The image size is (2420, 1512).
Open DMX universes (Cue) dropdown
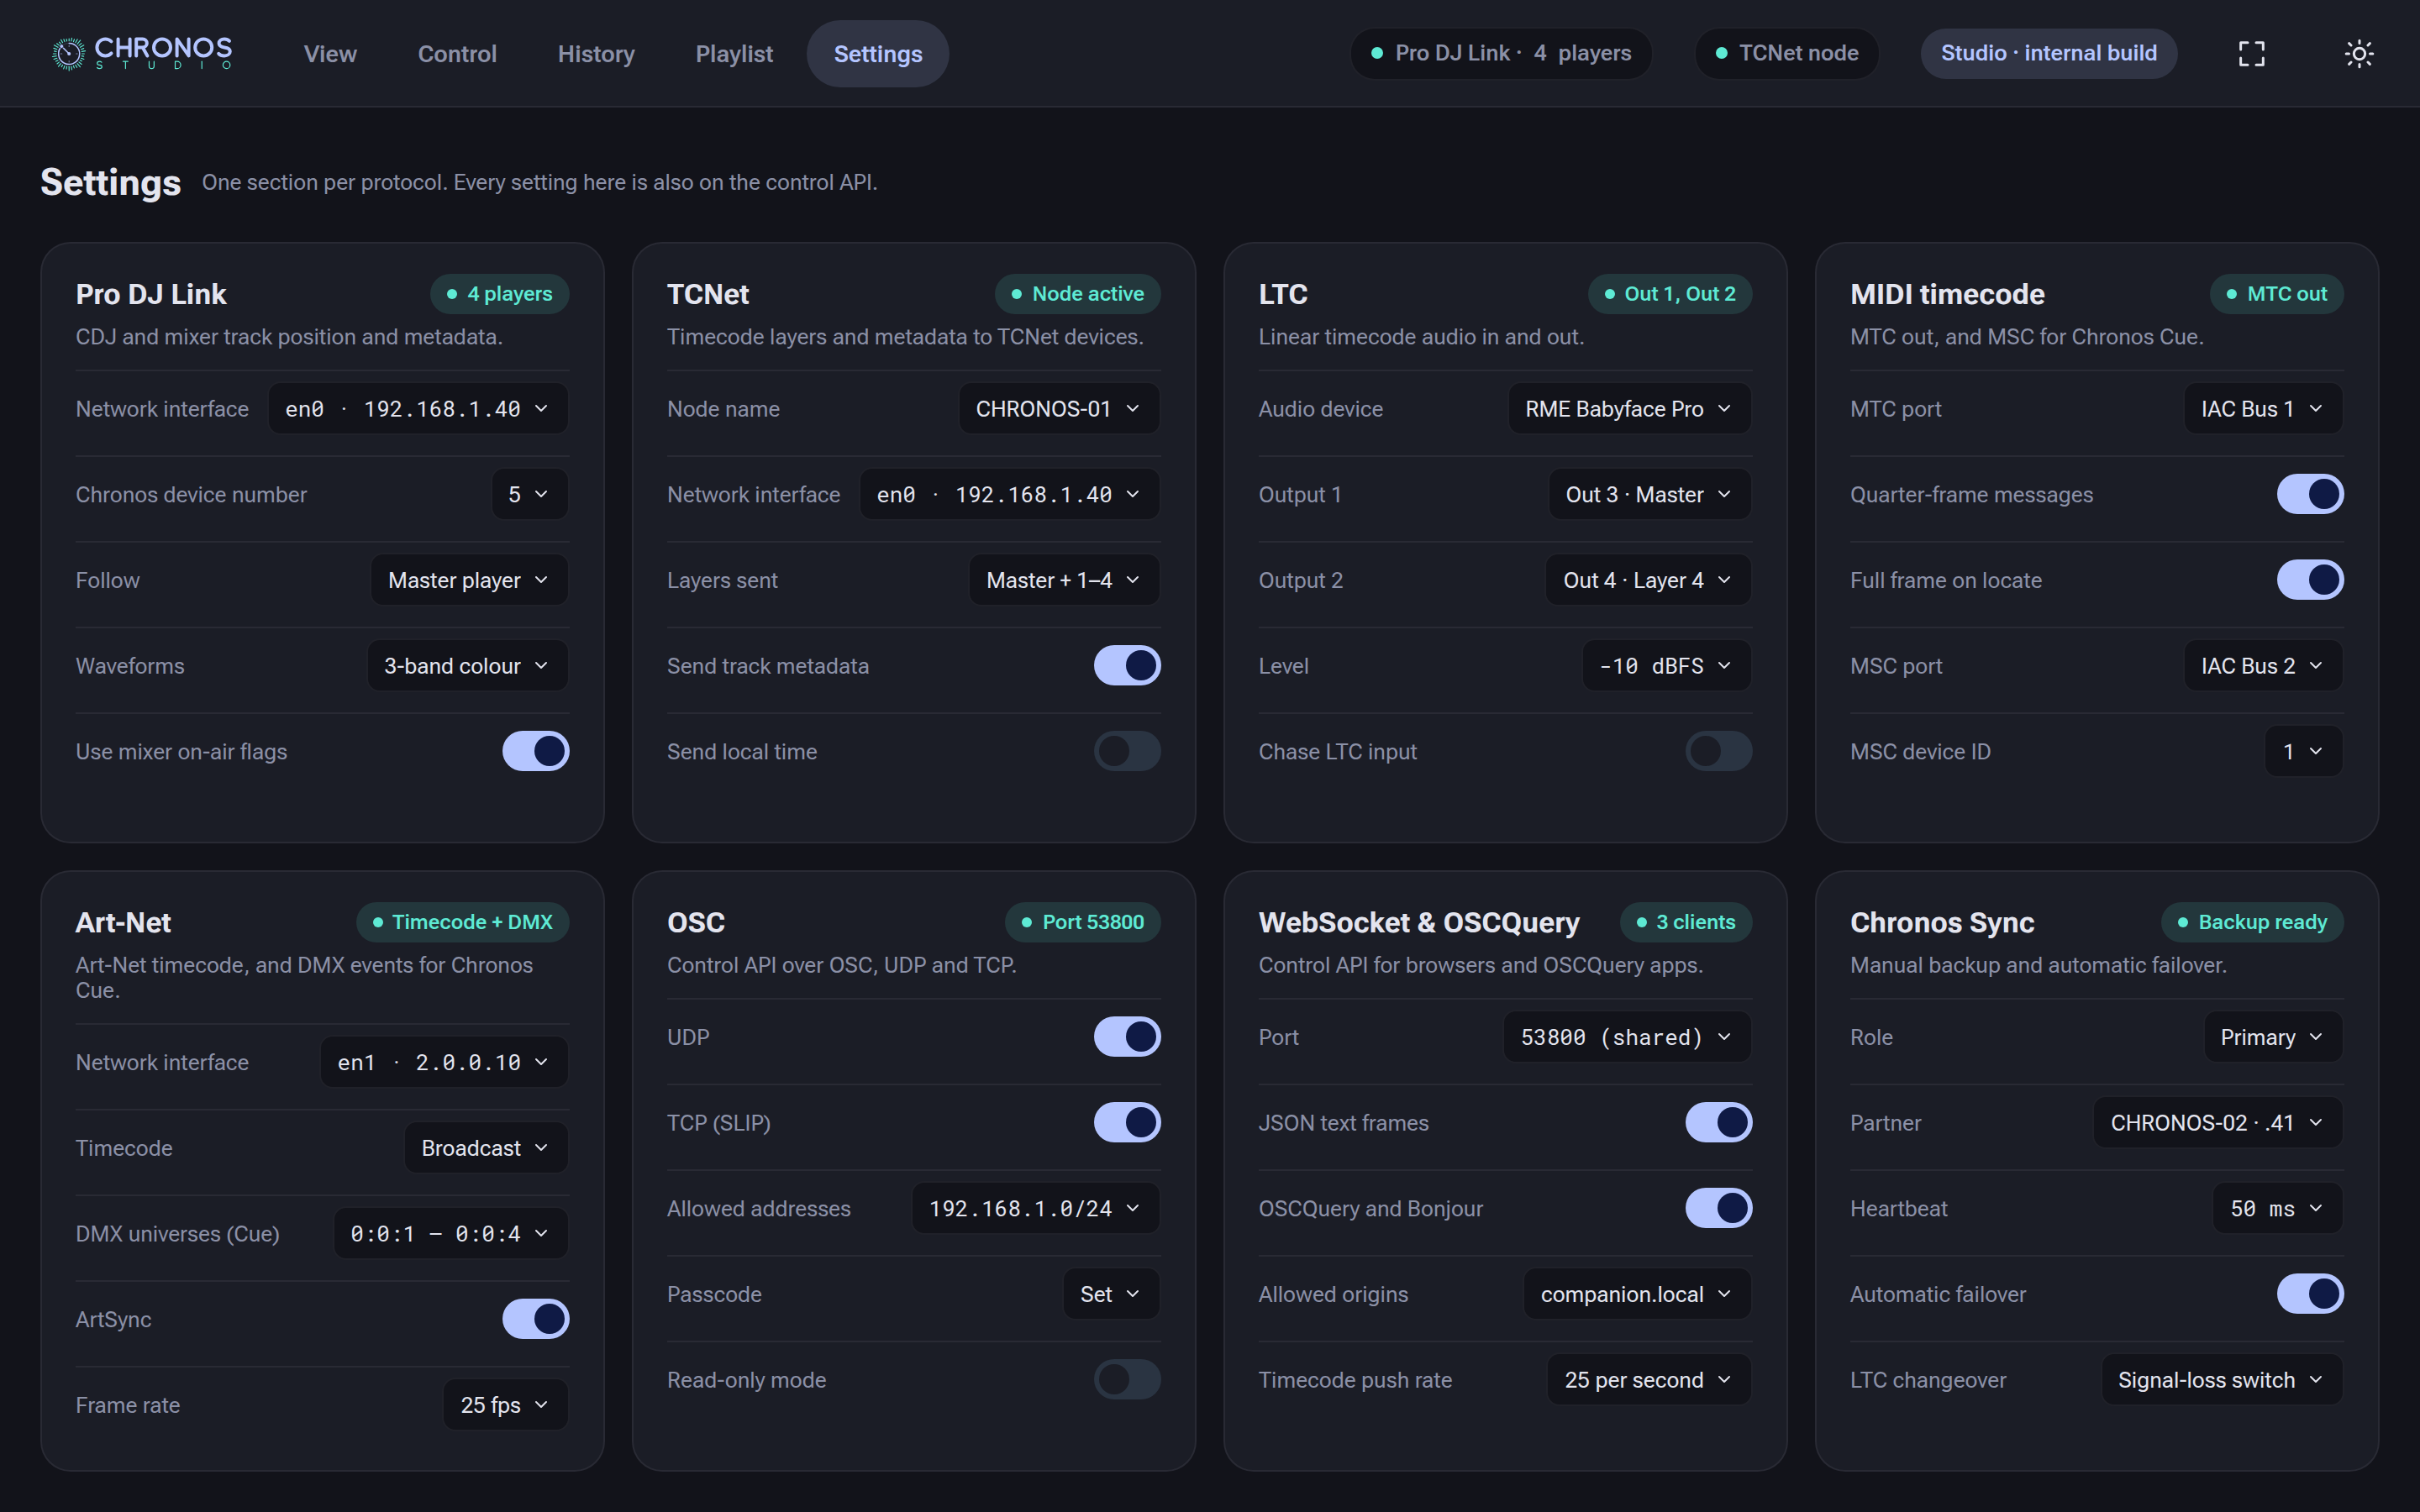(451, 1233)
